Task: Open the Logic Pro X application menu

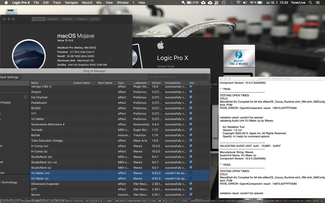Action: point(21,3)
